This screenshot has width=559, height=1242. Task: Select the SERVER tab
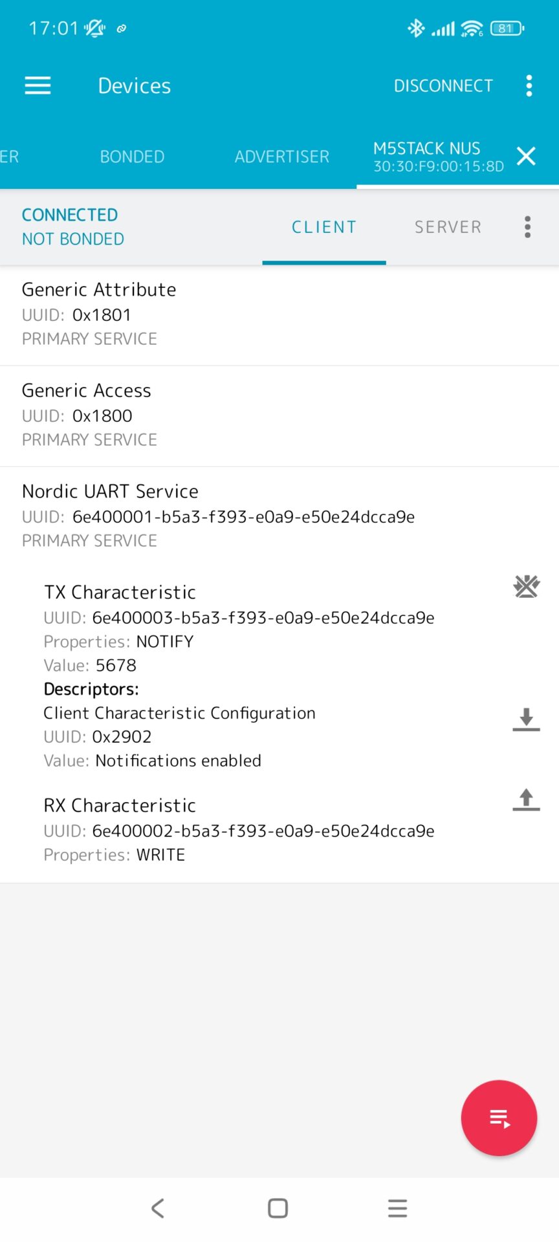pyautogui.click(x=448, y=227)
